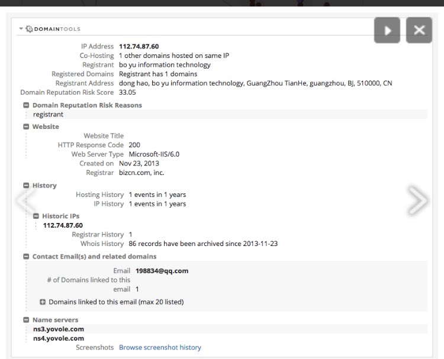
Task: Collapse Domain Reputation Risk Reasons section
Action: pos(26,105)
